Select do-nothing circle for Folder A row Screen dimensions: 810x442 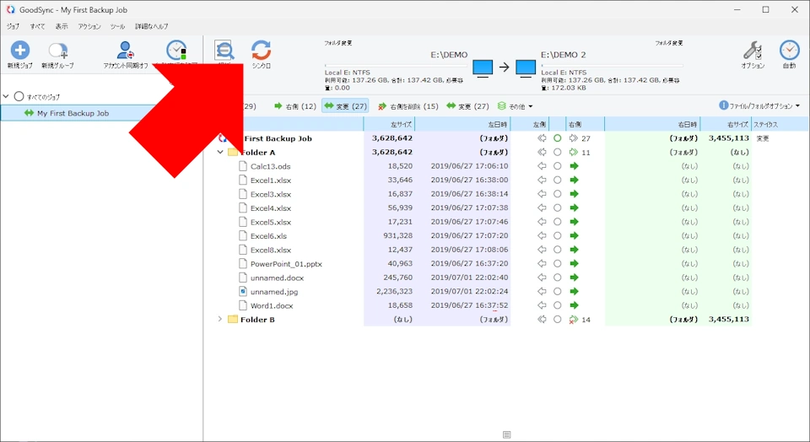pyautogui.click(x=558, y=153)
